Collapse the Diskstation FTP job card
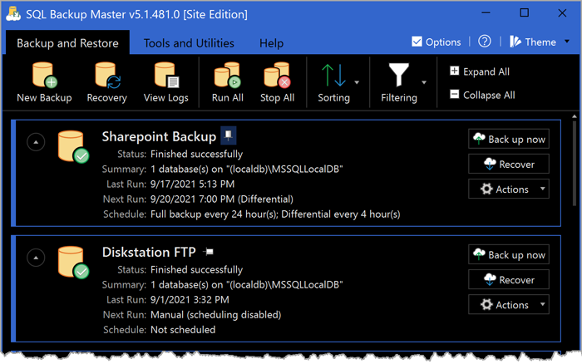 [36, 258]
